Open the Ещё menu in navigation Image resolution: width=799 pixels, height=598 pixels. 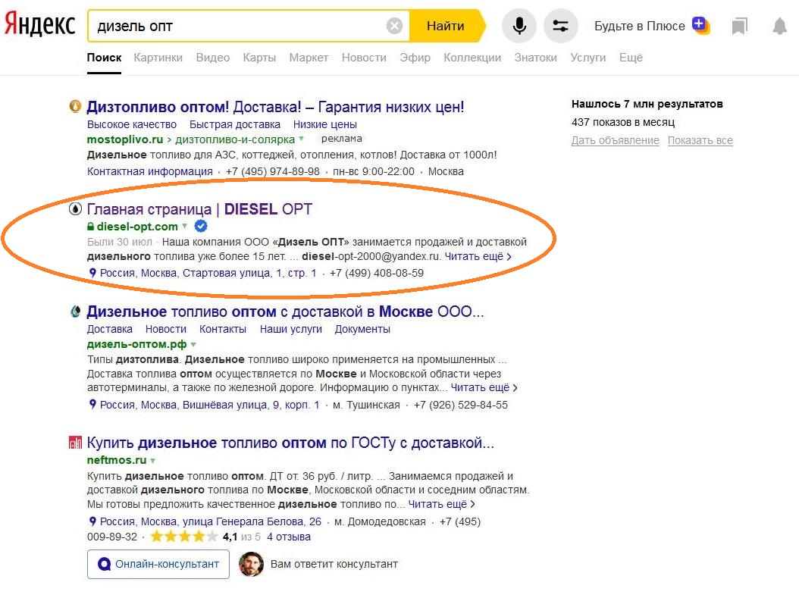[630, 58]
